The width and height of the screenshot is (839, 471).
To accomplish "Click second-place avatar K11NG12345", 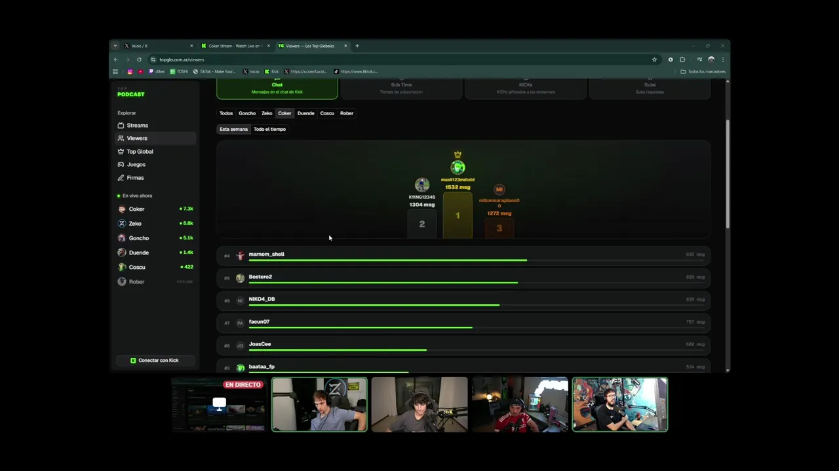I will pyautogui.click(x=422, y=185).
